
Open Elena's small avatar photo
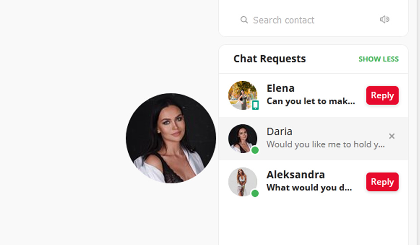coord(241,94)
